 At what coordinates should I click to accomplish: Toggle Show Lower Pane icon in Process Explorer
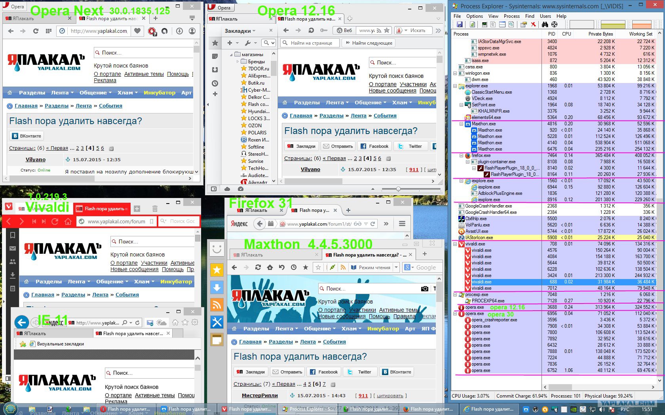502,25
